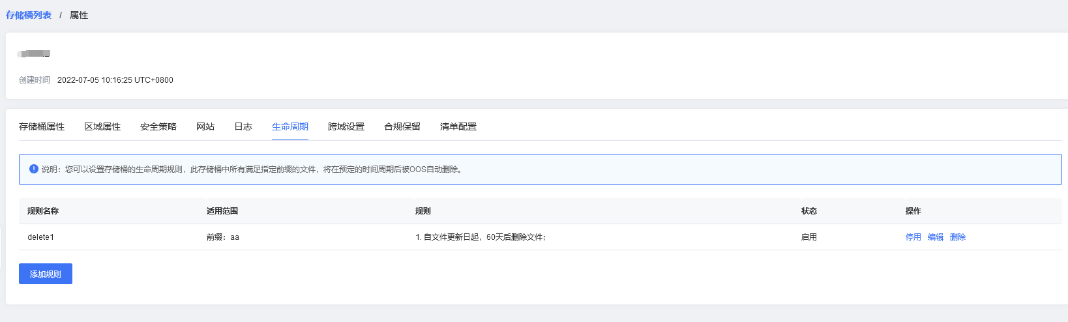Viewport: 1068px width, 322px height.
Task: Click the 规则名称 column header
Action: pyautogui.click(x=43, y=211)
